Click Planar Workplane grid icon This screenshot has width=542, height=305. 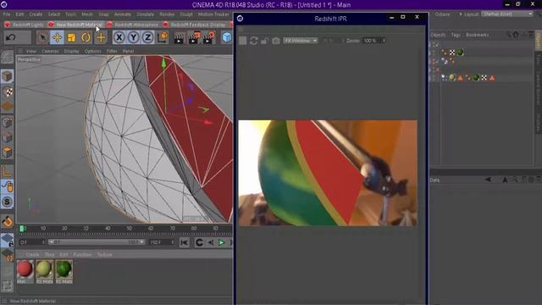tap(7, 255)
